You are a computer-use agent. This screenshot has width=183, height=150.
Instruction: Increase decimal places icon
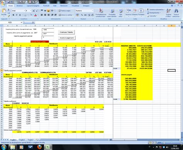pyautogui.click(x=89, y=15)
